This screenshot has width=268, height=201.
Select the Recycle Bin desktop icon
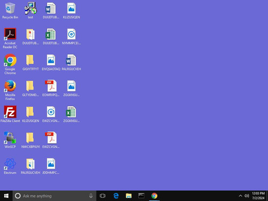click(x=10, y=11)
